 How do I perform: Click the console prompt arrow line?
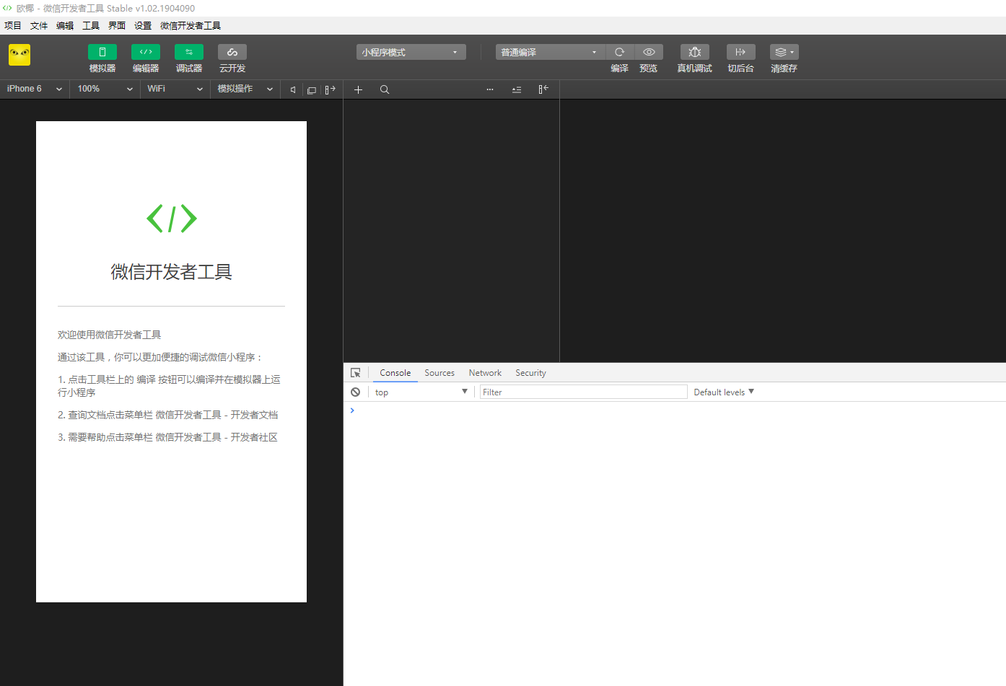coord(352,410)
